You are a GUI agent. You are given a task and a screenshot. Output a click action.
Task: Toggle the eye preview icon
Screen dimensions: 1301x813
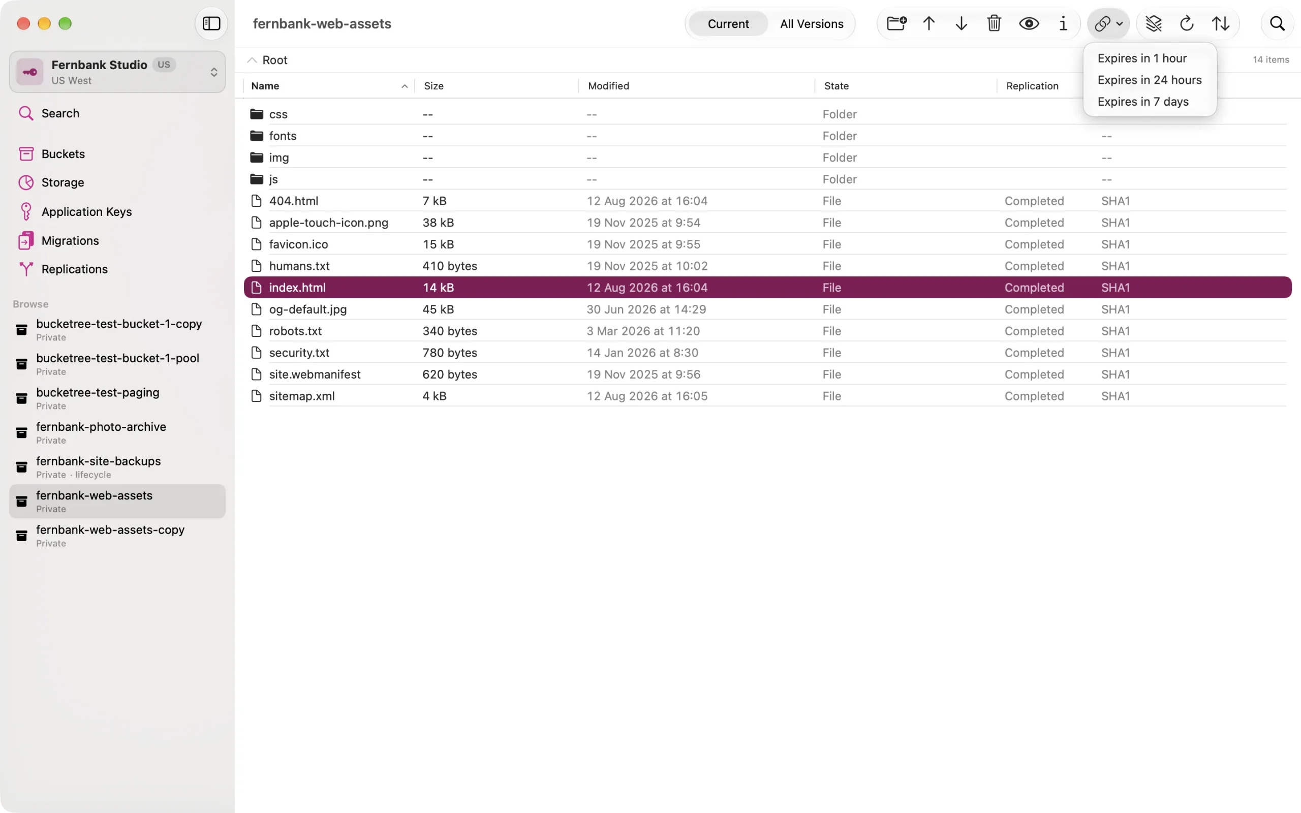coord(1029,24)
